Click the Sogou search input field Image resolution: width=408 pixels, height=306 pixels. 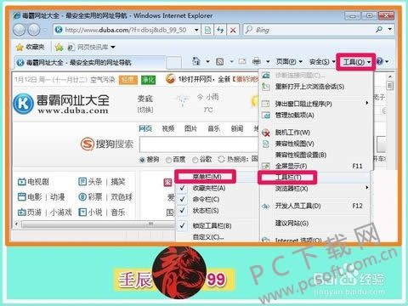click(199, 144)
